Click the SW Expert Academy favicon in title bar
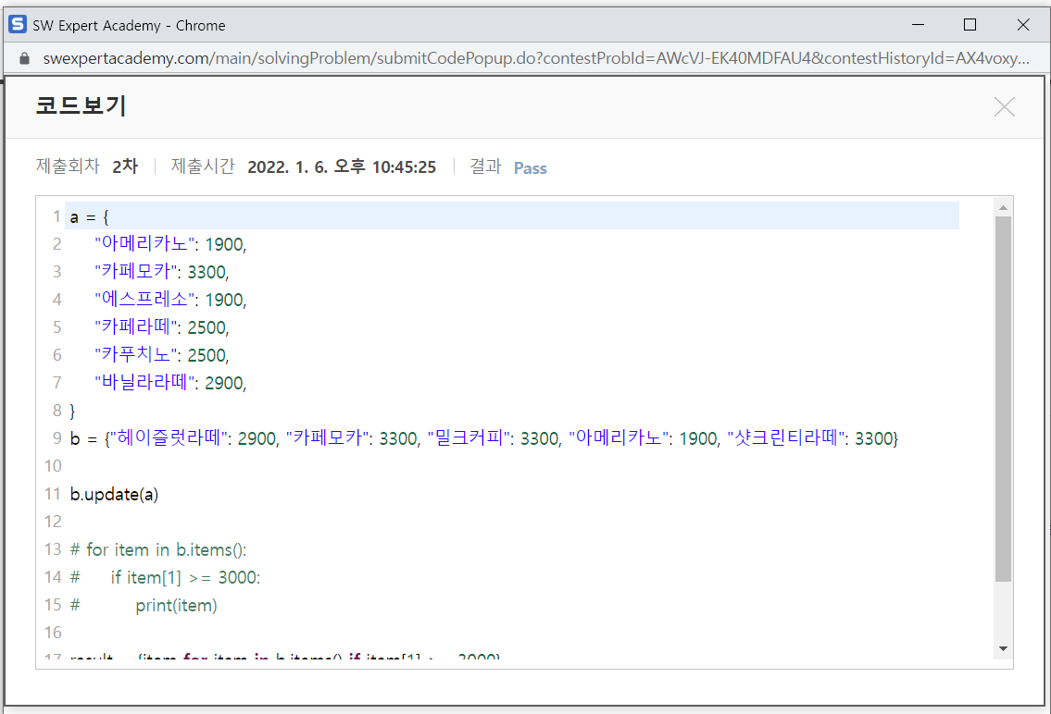1051x714 pixels. pos(18,25)
